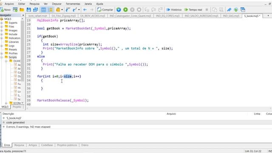Image resolution: width=272 pixels, height=153 pixels.
Task: Click the Novo new file button
Action: pyautogui.click(x=6, y=10)
